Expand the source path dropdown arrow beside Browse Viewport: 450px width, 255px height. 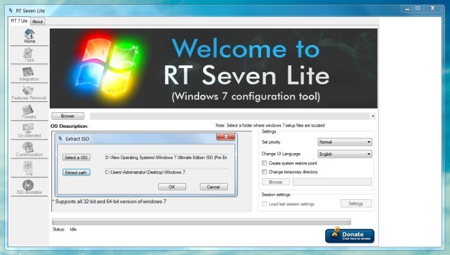373,116
